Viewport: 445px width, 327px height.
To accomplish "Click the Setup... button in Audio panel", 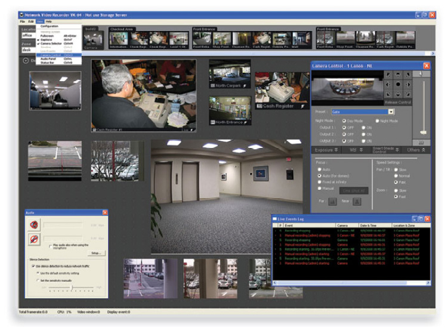I will coord(95,253).
